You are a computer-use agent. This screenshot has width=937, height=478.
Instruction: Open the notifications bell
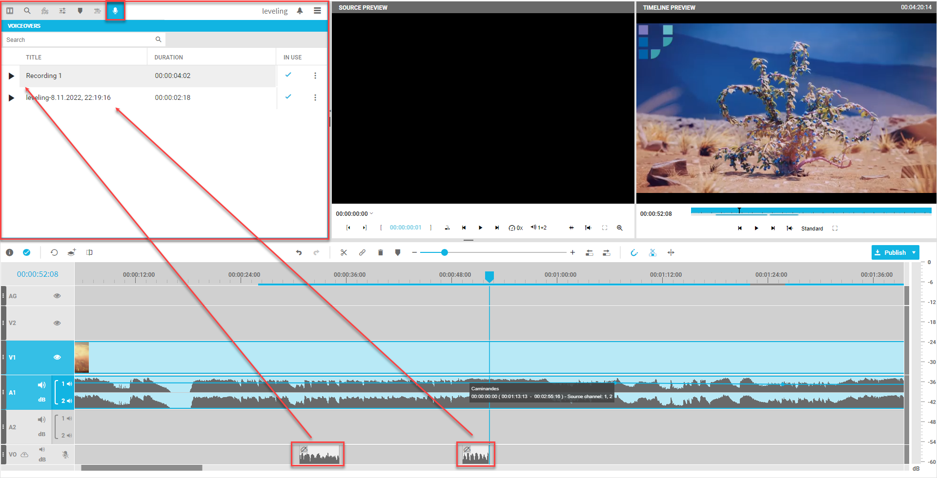click(x=300, y=11)
